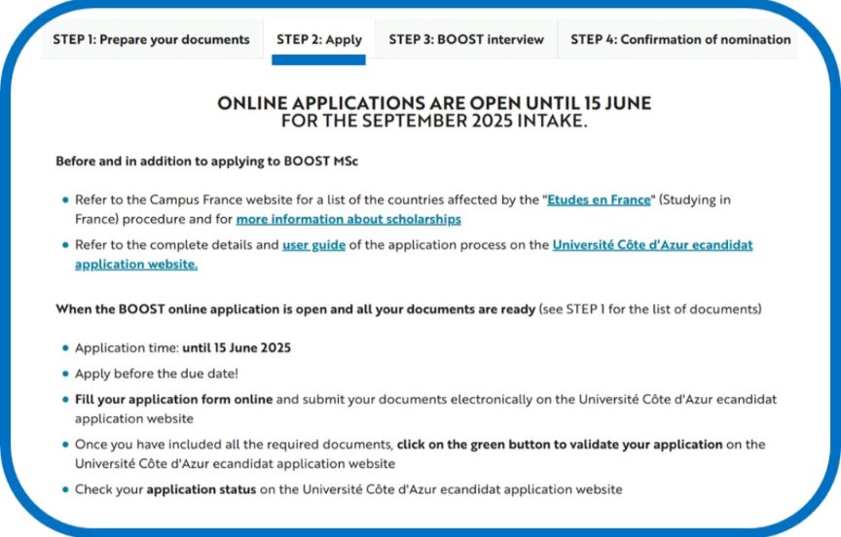Click the 'Apply before the due date!' line
The width and height of the screenshot is (841, 537).
(157, 374)
